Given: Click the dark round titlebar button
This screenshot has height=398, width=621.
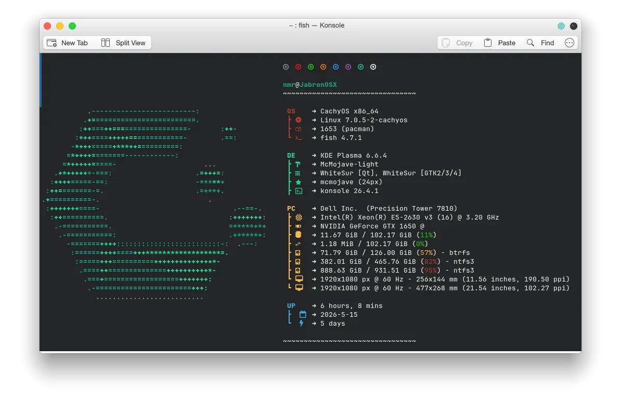Looking at the screenshot, I should tap(574, 25).
